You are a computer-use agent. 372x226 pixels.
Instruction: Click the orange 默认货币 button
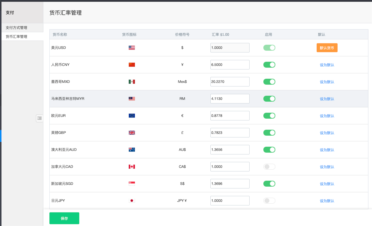pyautogui.click(x=327, y=48)
